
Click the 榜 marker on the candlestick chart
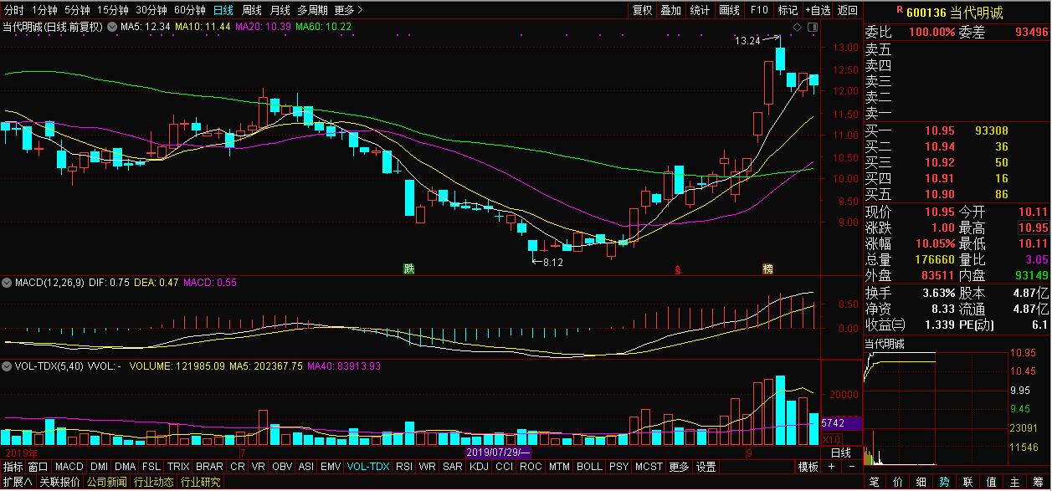[767, 269]
